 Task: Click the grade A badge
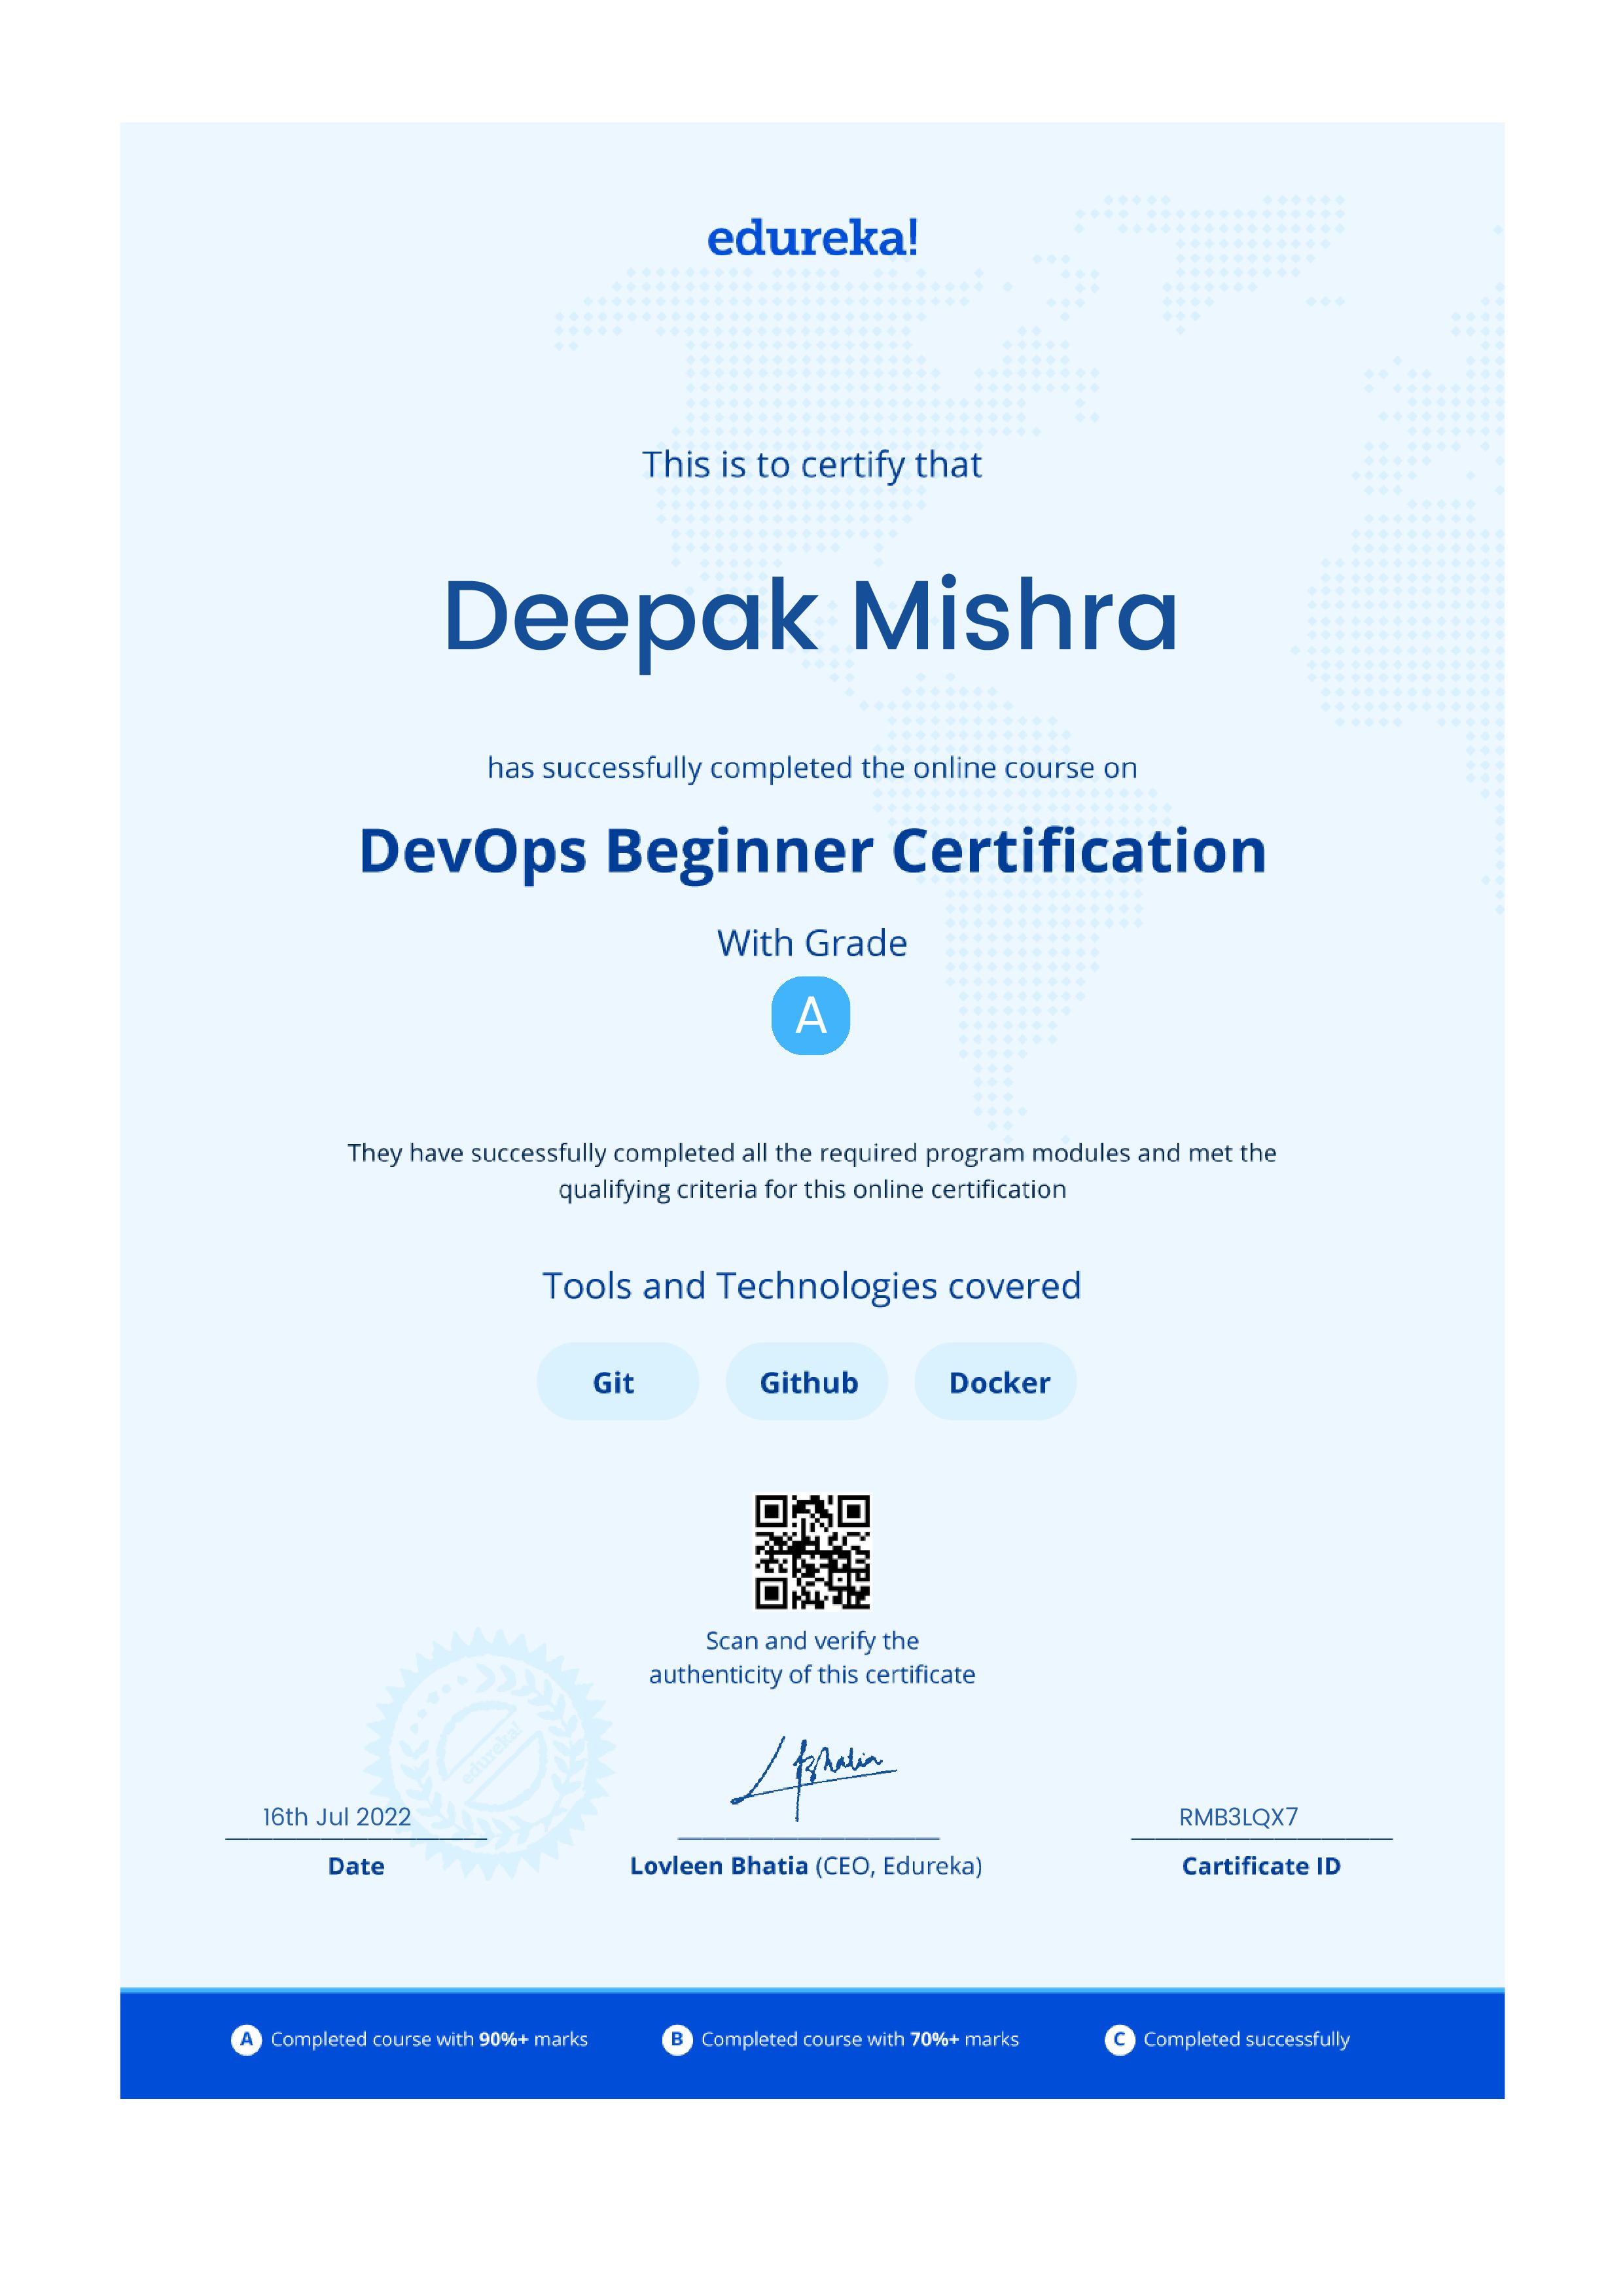pyautogui.click(x=811, y=1015)
